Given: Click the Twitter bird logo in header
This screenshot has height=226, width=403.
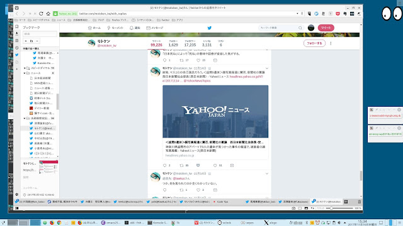Looking at the screenshot, I should pyautogui.click(x=210, y=28).
